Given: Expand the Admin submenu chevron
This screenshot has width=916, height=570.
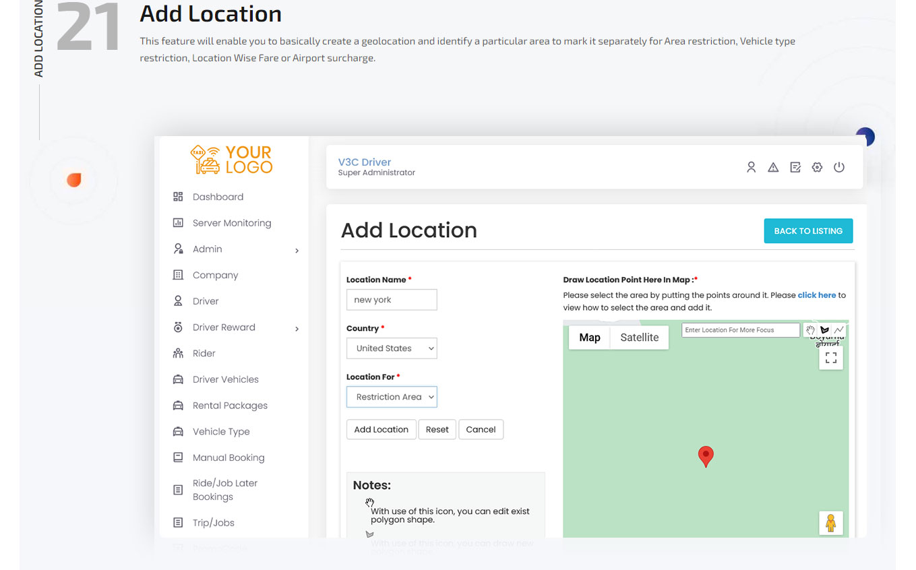Looking at the screenshot, I should coord(297,251).
